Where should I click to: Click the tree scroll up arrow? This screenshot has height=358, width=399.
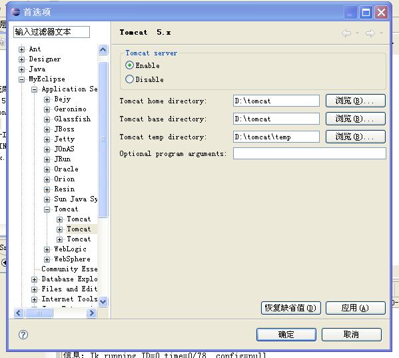click(103, 49)
